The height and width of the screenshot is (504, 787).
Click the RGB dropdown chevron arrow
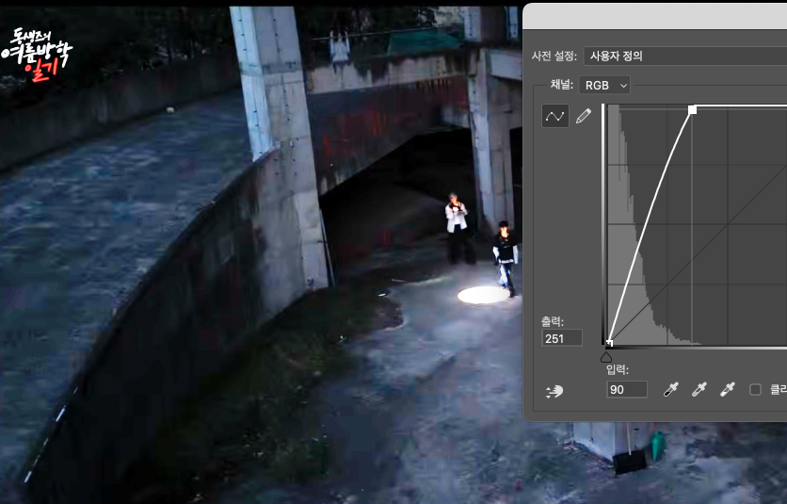[623, 86]
